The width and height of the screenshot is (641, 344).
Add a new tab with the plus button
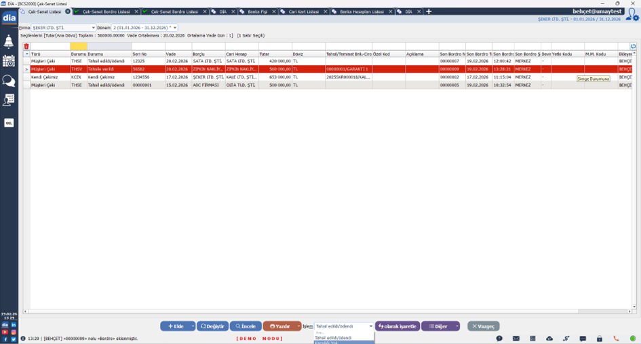click(x=429, y=12)
